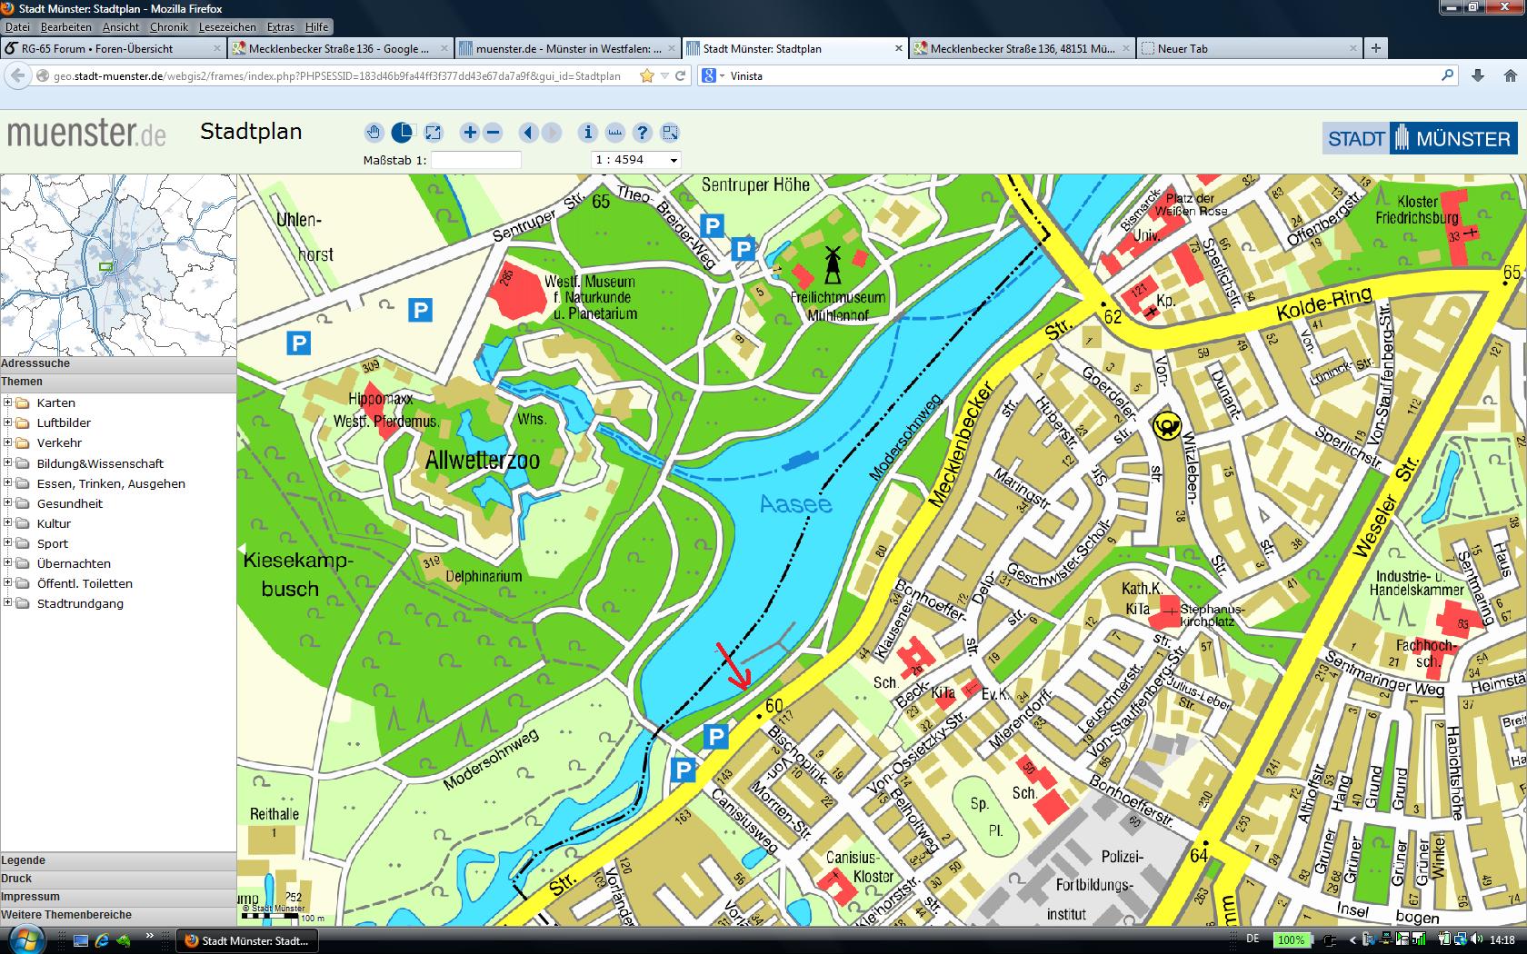Viewport: 1527px width, 954px height.
Task: Open the map scale dropdown 1:4594
Action: 635,160
